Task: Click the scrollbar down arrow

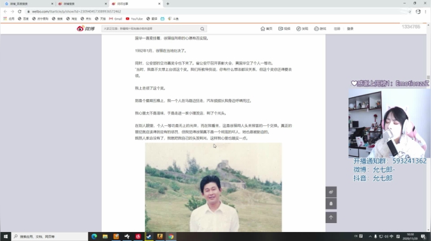Action: tap(428, 230)
